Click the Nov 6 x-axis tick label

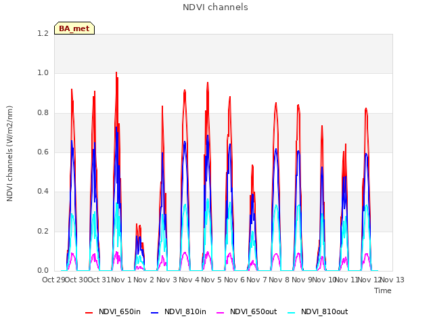[234, 280]
